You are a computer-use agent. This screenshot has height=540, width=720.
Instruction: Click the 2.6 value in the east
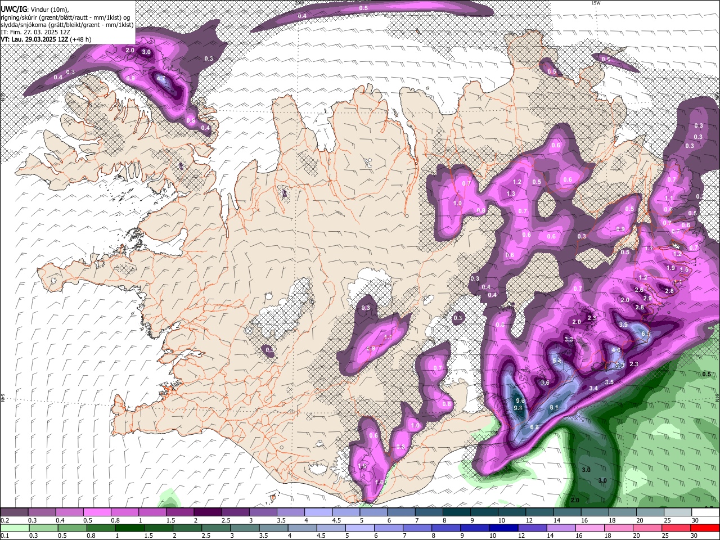click(639, 290)
